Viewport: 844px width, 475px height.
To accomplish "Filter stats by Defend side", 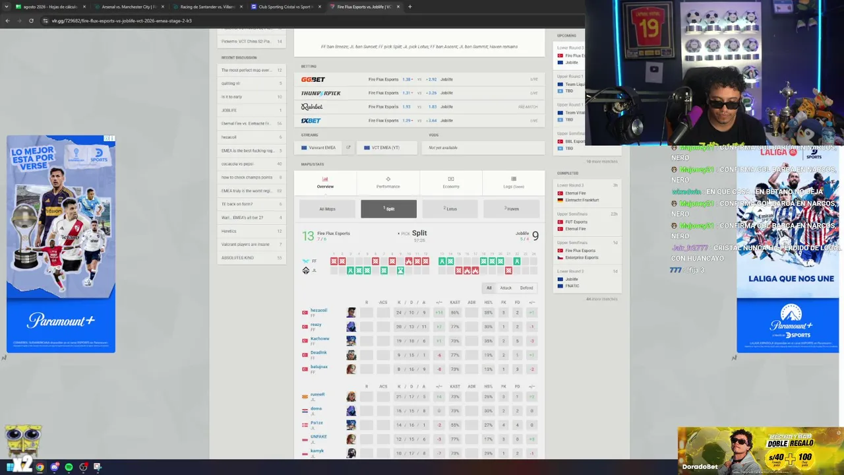I will click(x=526, y=288).
